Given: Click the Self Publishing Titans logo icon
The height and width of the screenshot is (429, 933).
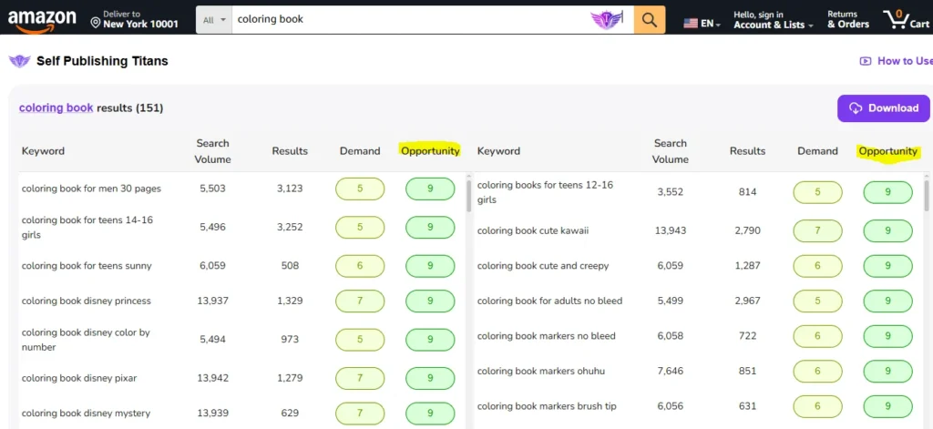Looking at the screenshot, I should (x=20, y=61).
